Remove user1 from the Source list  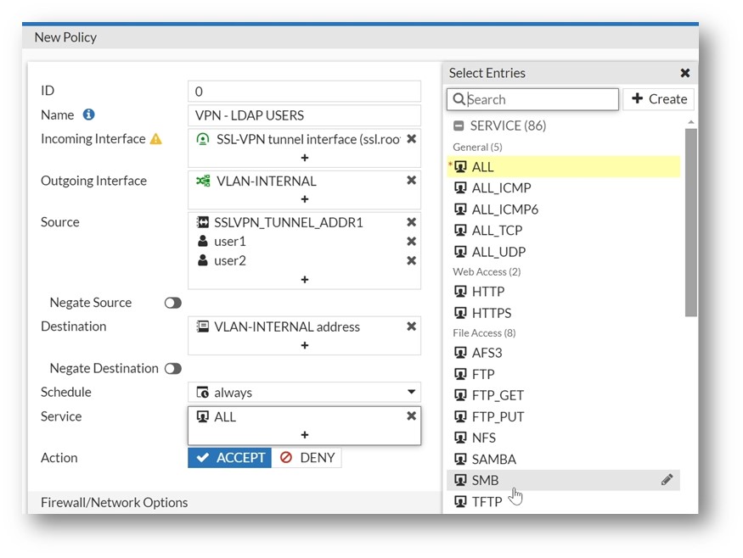pos(411,242)
